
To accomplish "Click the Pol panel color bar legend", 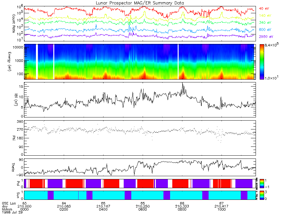I will [262, 183].
